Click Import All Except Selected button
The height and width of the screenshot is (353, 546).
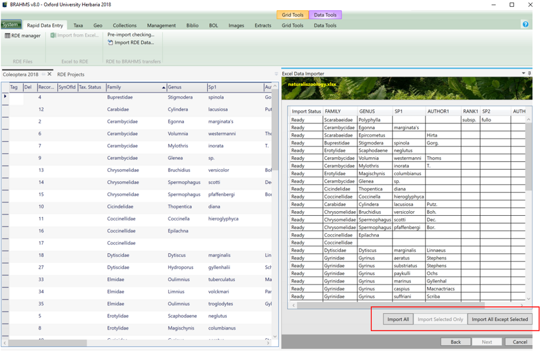(x=500, y=319)
